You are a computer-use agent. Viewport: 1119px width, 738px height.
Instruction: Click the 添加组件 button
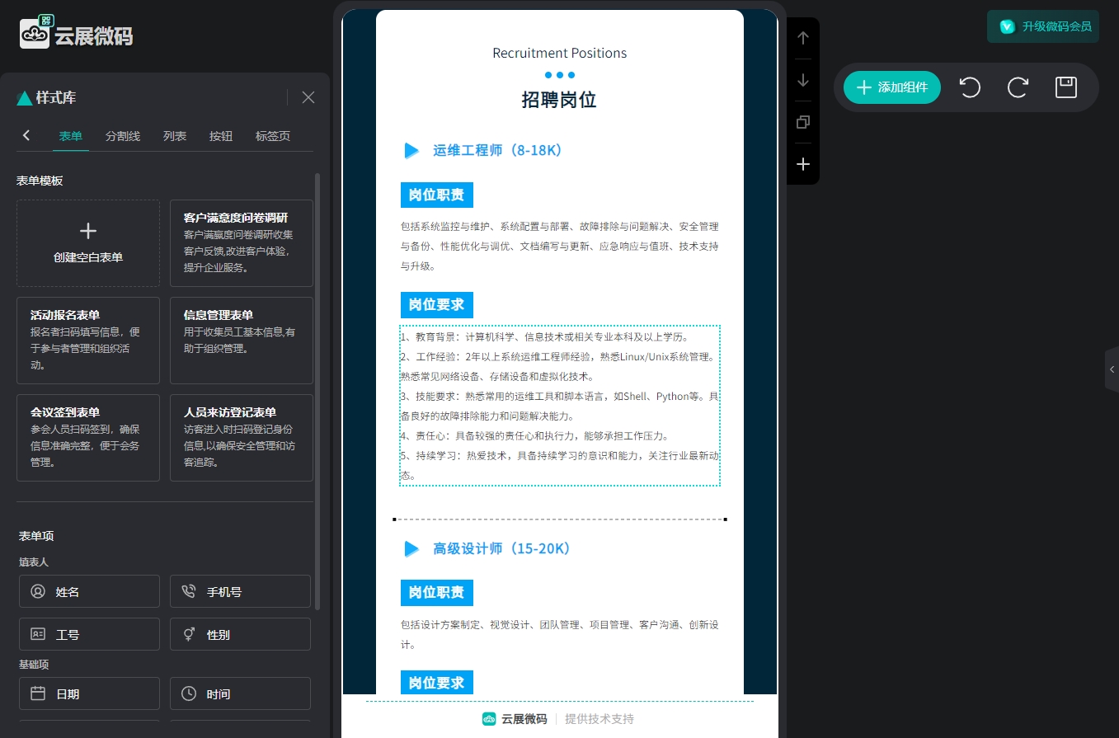[x=892, y=87]
